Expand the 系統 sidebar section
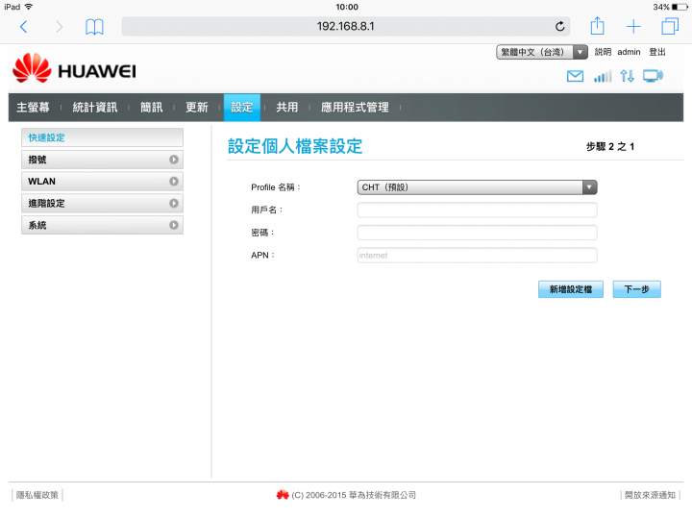692x519 pixels. (102, 225)
